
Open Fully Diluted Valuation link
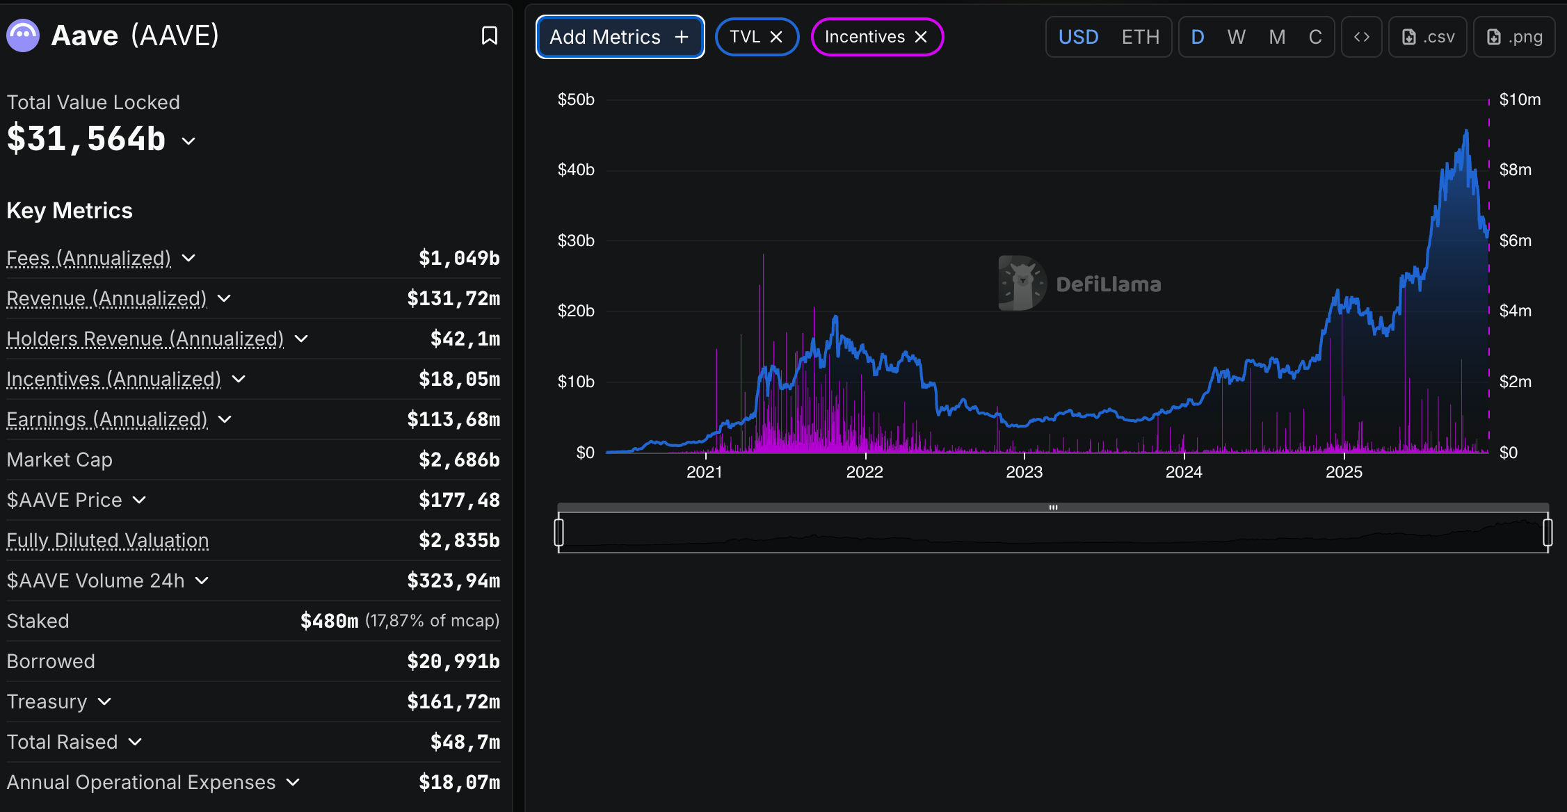108,540
